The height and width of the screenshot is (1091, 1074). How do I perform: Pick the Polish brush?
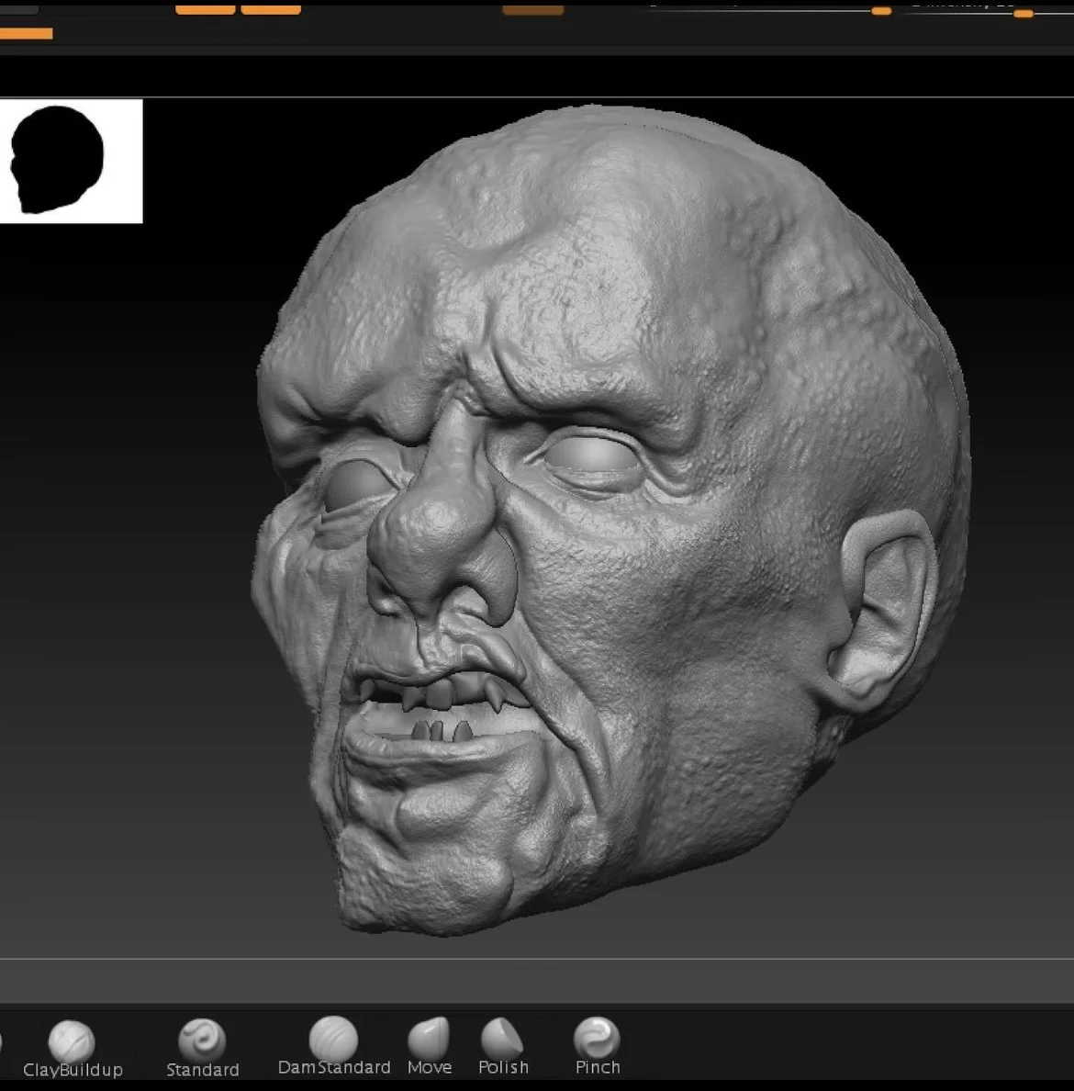click(503, 1047)
